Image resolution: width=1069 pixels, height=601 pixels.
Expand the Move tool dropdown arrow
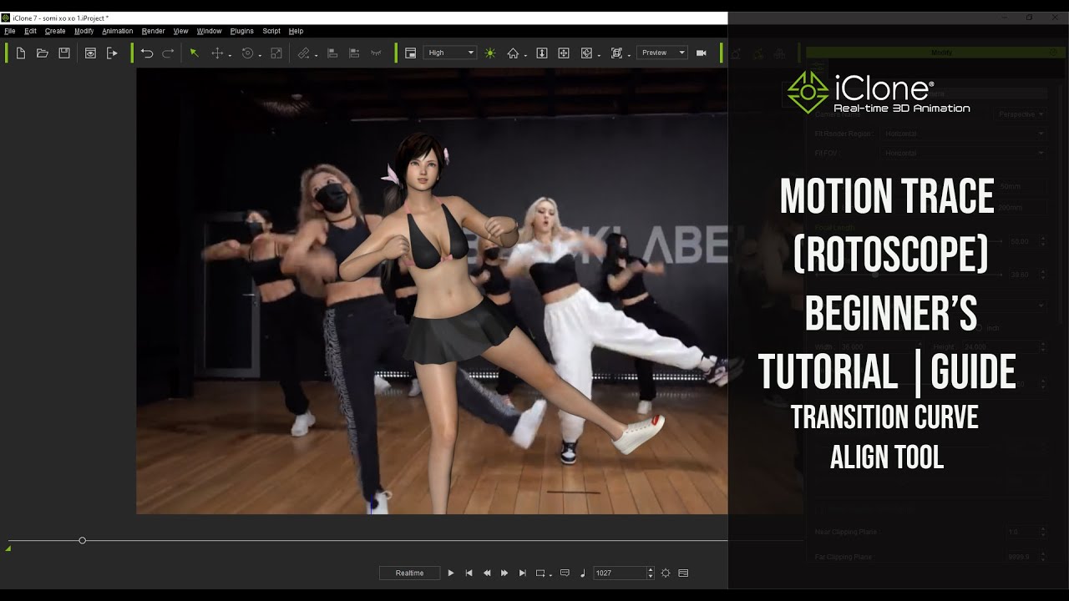[x=230, y=55]
